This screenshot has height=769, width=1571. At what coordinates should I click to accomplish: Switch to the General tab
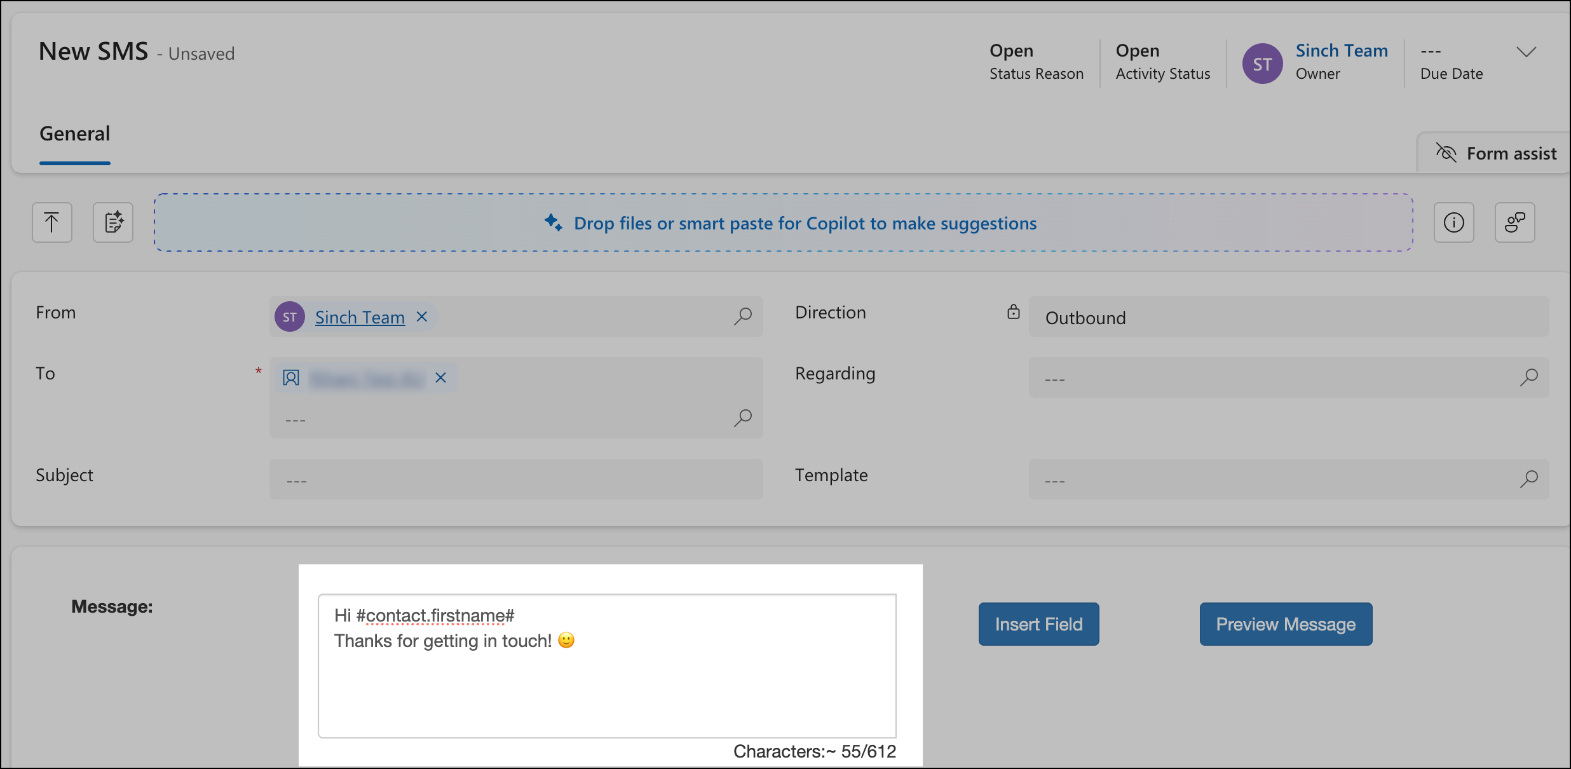coord(74,133)
